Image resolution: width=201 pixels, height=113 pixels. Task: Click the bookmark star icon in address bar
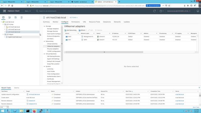coord(169,6)
